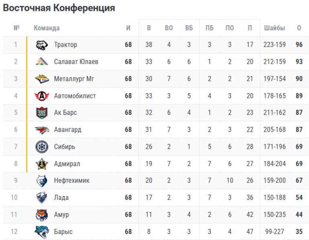This screenshot has width=309, height=240.
Task: Click the Автомобилист winged A logo
Action: (42, 96)
